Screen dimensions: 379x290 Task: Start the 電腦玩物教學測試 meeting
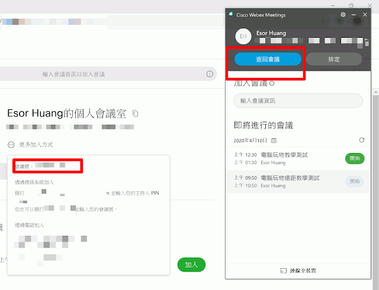[x=355, y=158]
